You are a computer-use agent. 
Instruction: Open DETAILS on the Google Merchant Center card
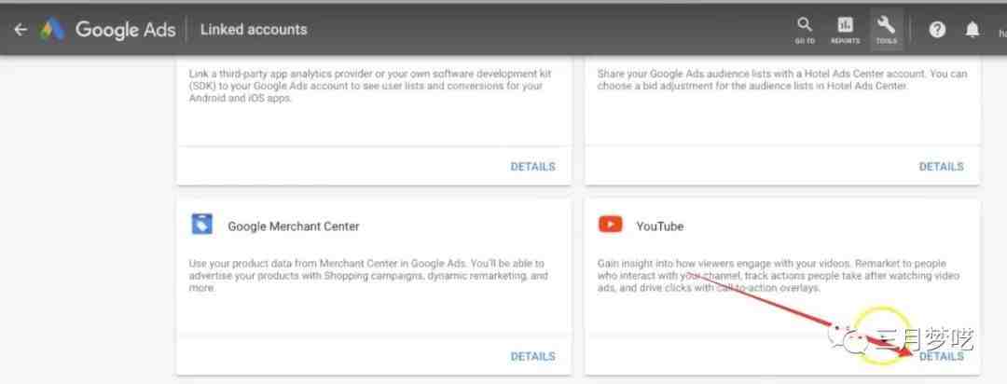(x=532, y=356)
